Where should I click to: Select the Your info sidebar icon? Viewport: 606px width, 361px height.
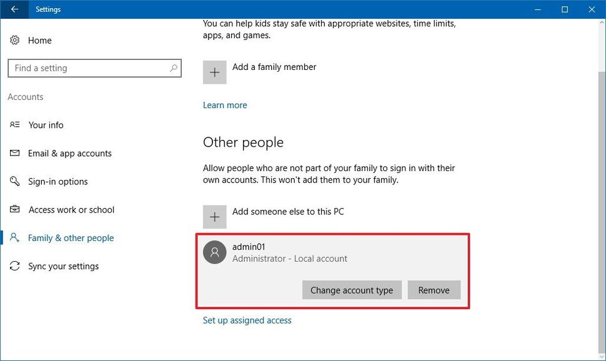14,125
